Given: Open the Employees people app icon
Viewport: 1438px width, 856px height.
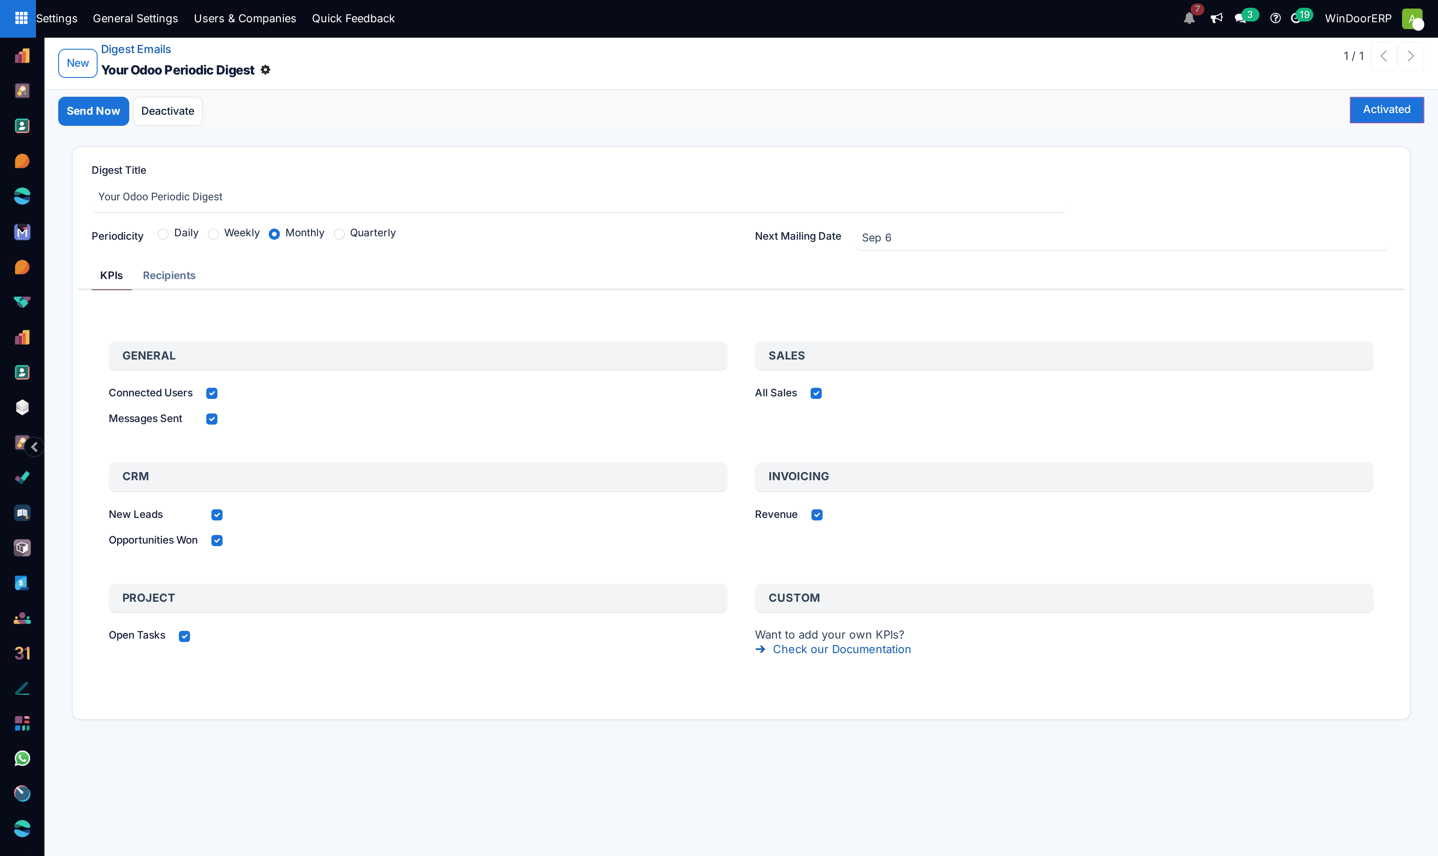Looking at the screenshot, I should (x=22, y=618).
